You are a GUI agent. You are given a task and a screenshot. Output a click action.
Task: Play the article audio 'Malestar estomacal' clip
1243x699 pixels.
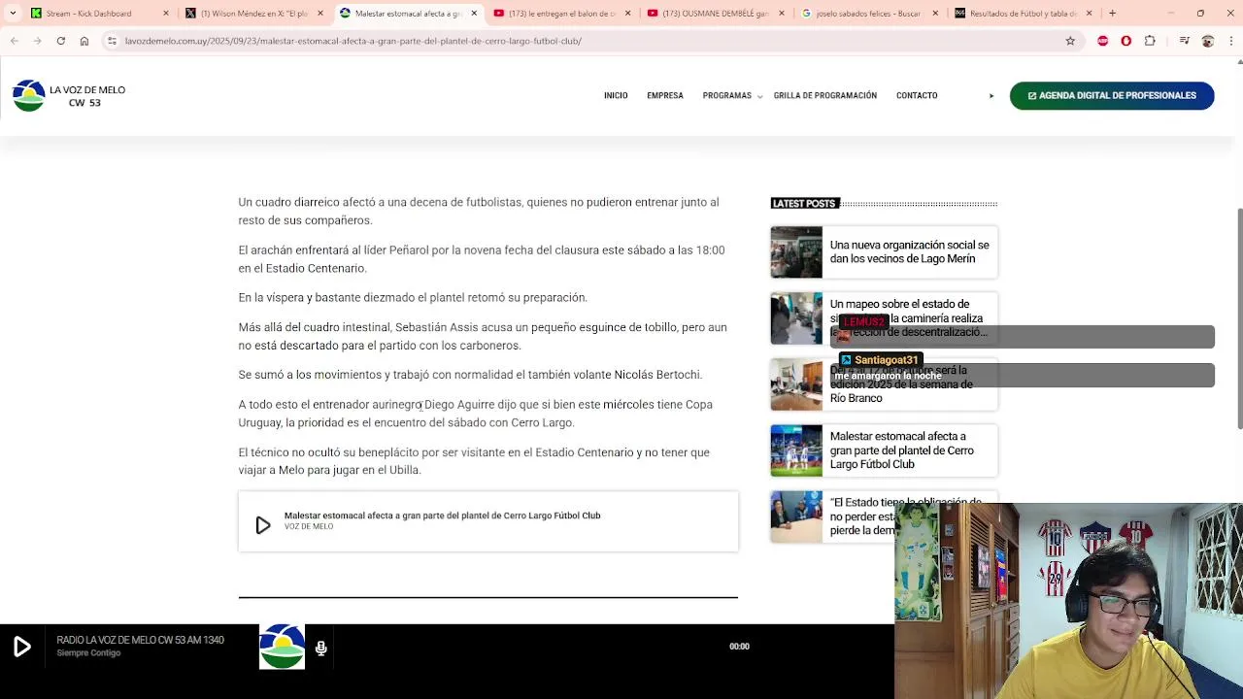[262, 525]
